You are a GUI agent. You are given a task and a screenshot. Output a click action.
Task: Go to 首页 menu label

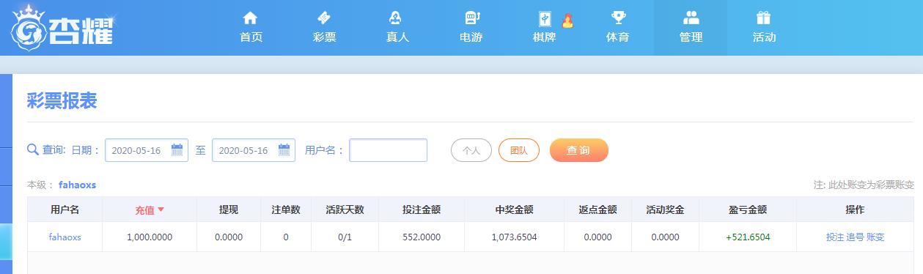coord(251,37)
